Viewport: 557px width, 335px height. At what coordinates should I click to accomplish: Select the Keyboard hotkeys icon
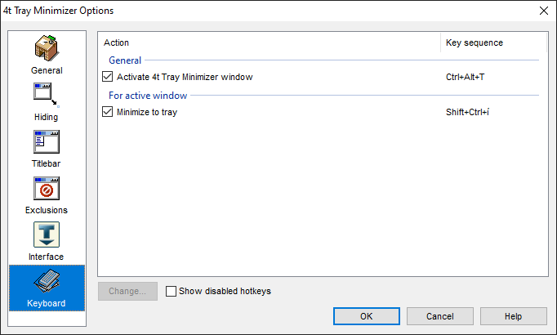click(47, 288)
